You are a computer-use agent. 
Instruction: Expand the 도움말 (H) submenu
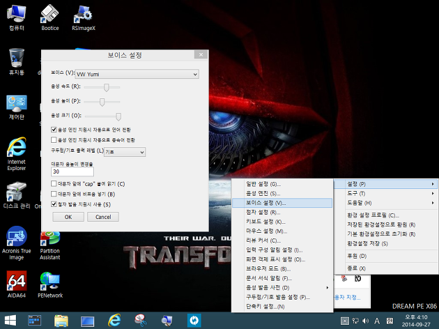pos(385,203)
